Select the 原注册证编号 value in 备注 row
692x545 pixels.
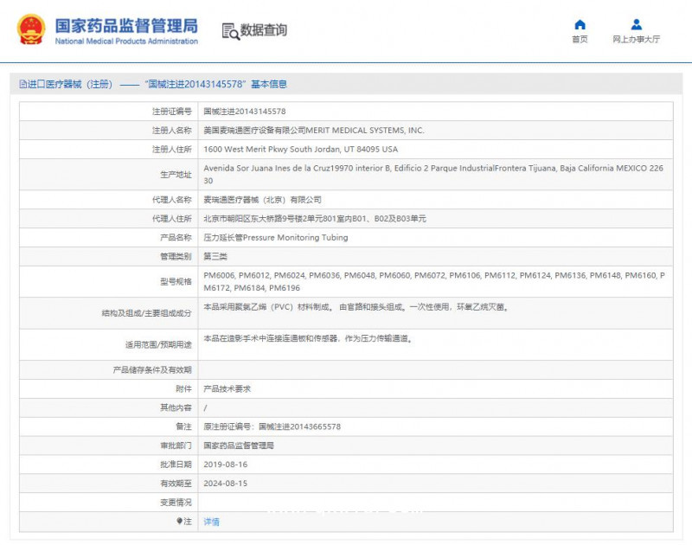coord(272,426)
